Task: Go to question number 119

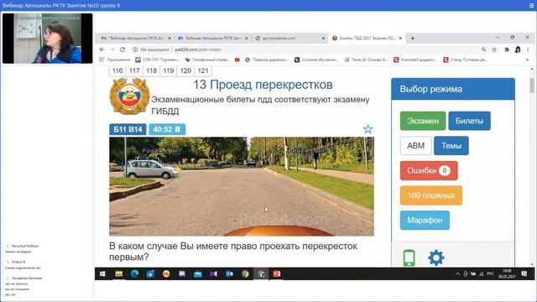Action: click(x=169, y=70)
